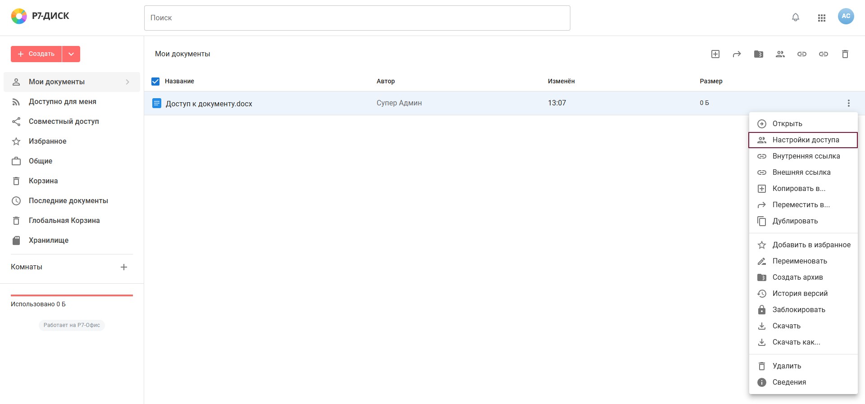Open the AC user avatar
This screenshot has width=865, height=404.
[x=846, y=16]
